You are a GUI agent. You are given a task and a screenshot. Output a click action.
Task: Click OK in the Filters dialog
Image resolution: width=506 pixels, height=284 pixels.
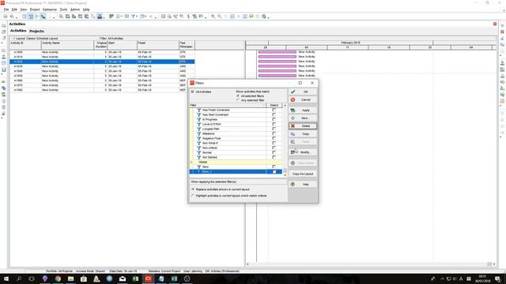pos(303,92)
